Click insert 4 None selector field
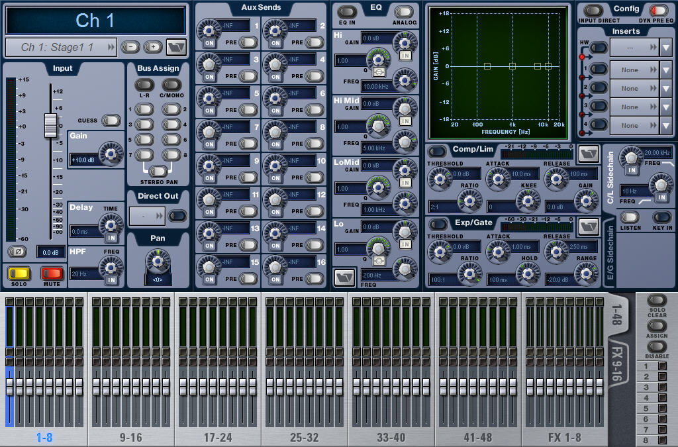Screen dimensions: 678x447 [x=634, y=126]
